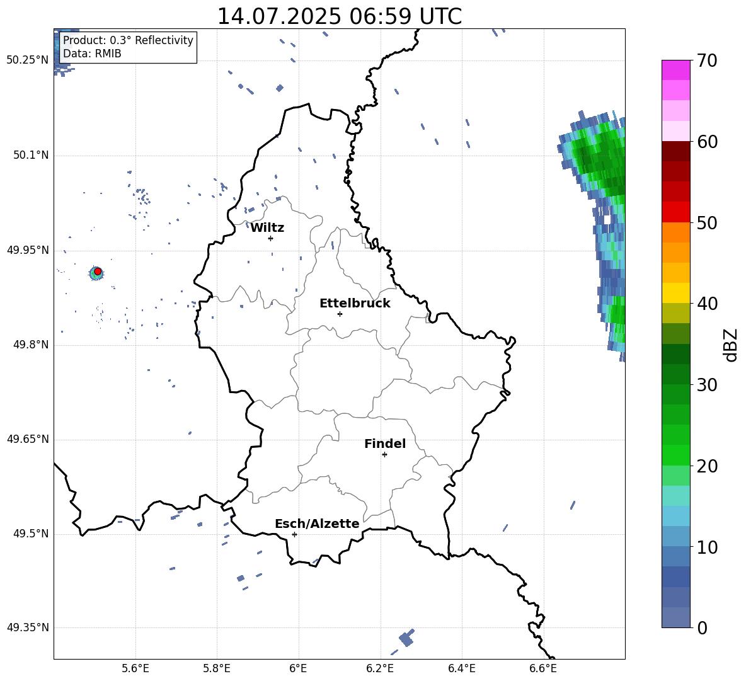This screenshot has width=746, height=681.
Task: Click the bright green colorbar segment above 20
Action: [675, 455]
